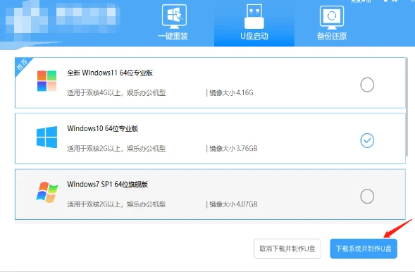The height and width of the screenshot is (272, 415).
Task: Switch to the 备份还原 tab label
Action: click(332, 36)
